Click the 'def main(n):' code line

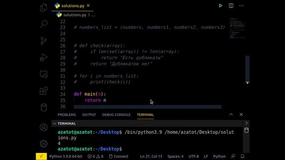tap(90, 94)
